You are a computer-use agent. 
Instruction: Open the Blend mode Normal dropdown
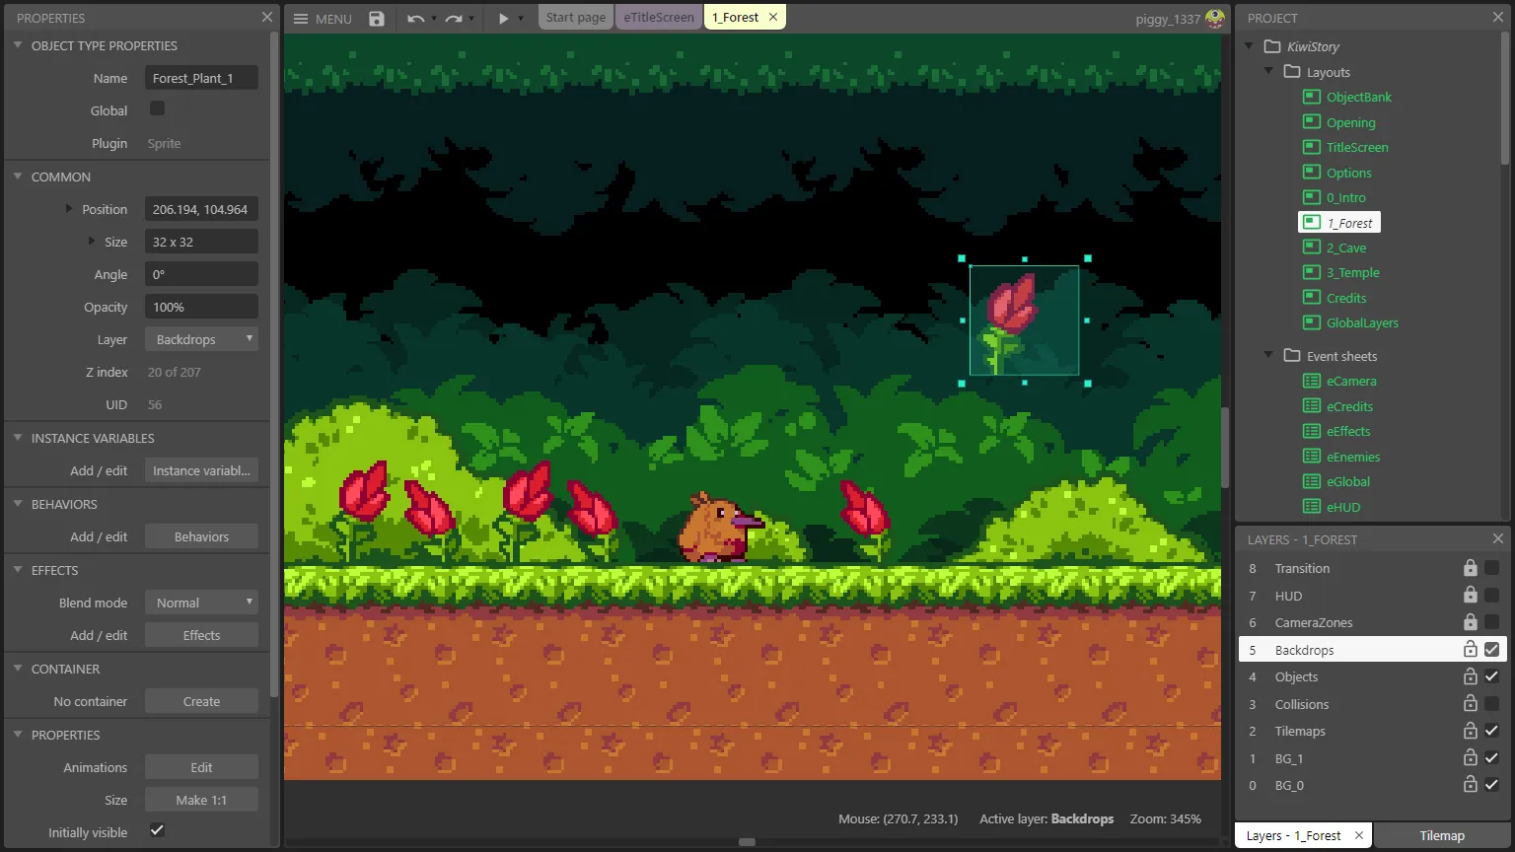point(201,603)
